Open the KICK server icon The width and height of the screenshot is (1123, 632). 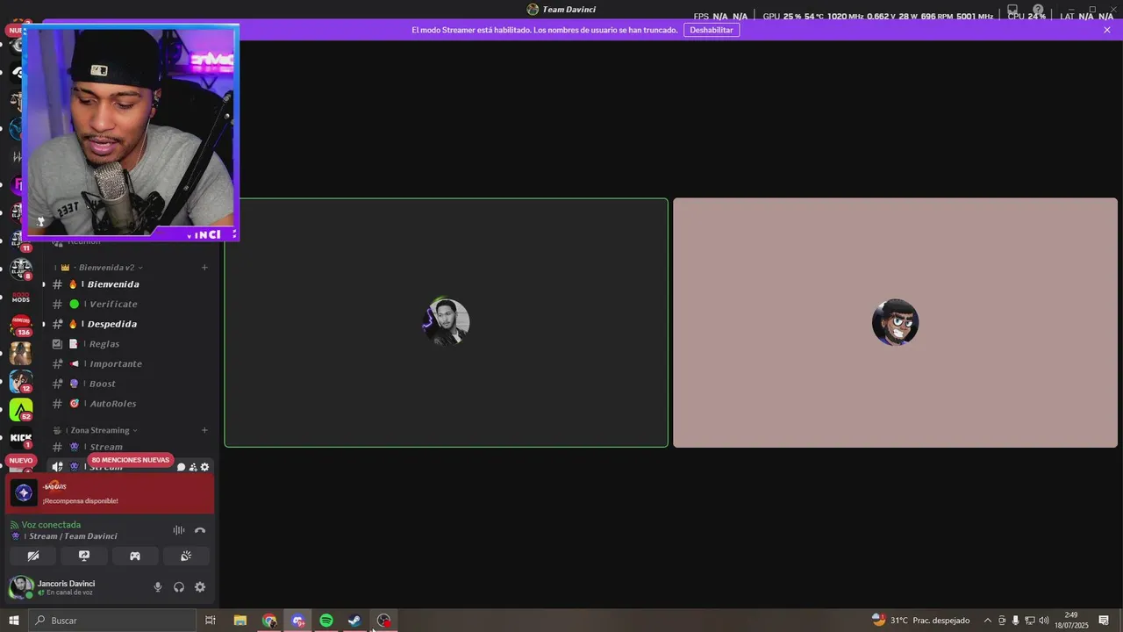(21, 438)
